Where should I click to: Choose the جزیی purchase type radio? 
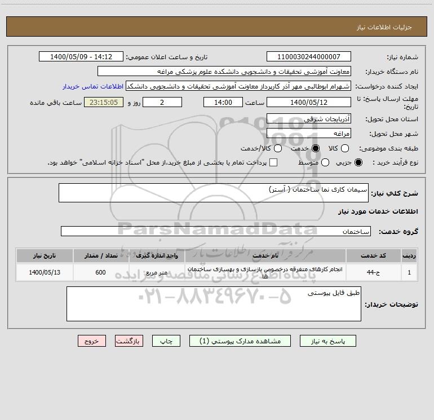click(x=358, y=162)
